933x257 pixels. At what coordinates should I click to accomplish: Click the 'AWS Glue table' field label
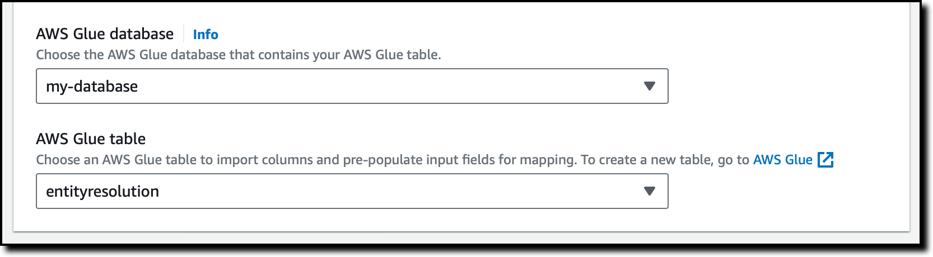91,139
